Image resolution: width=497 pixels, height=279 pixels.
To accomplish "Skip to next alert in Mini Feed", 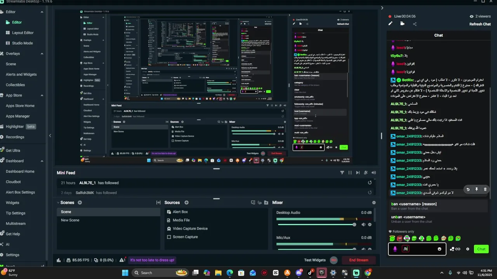I will click(358, 172).
